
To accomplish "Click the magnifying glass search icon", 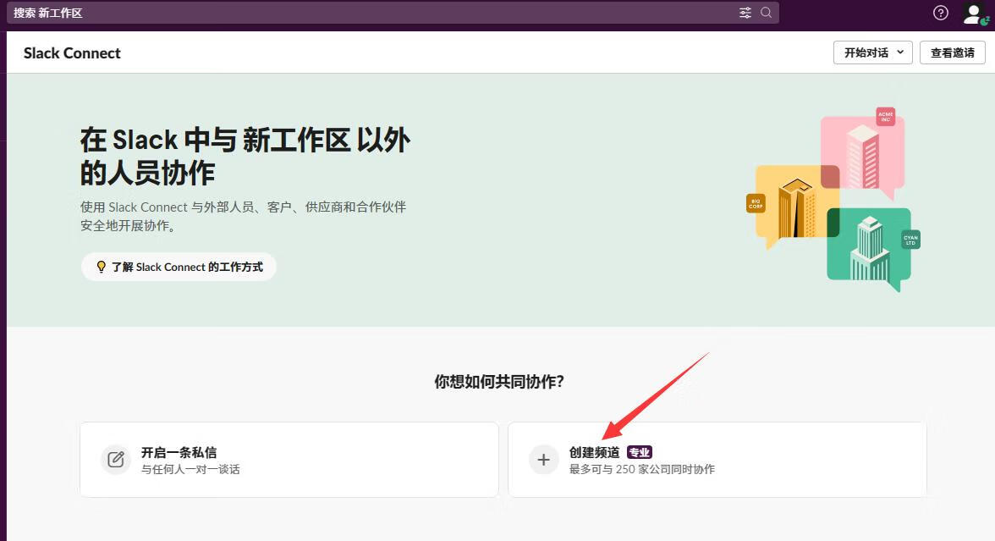I will 766,13.
